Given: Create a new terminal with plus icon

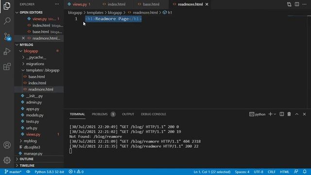Looking at the screenshot, I should (270, 114).
